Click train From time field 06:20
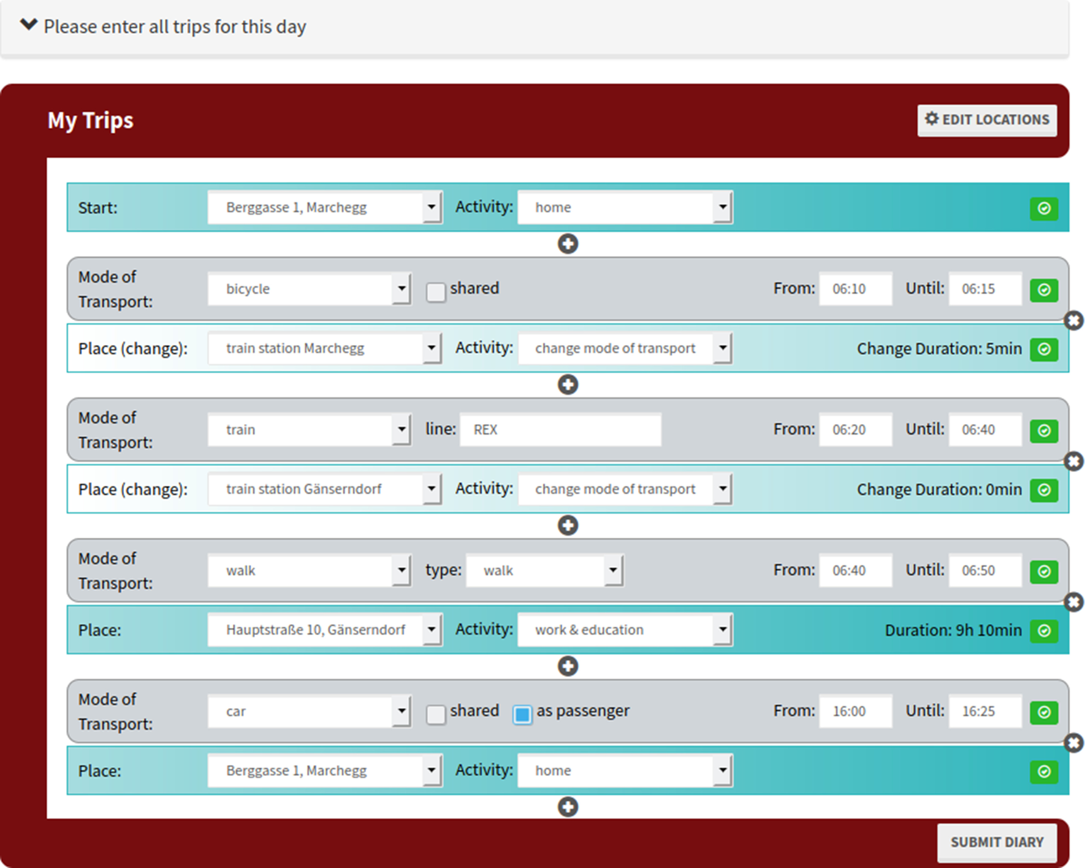Viewport: 1085px width, 868px height. (x=856, y=430)
